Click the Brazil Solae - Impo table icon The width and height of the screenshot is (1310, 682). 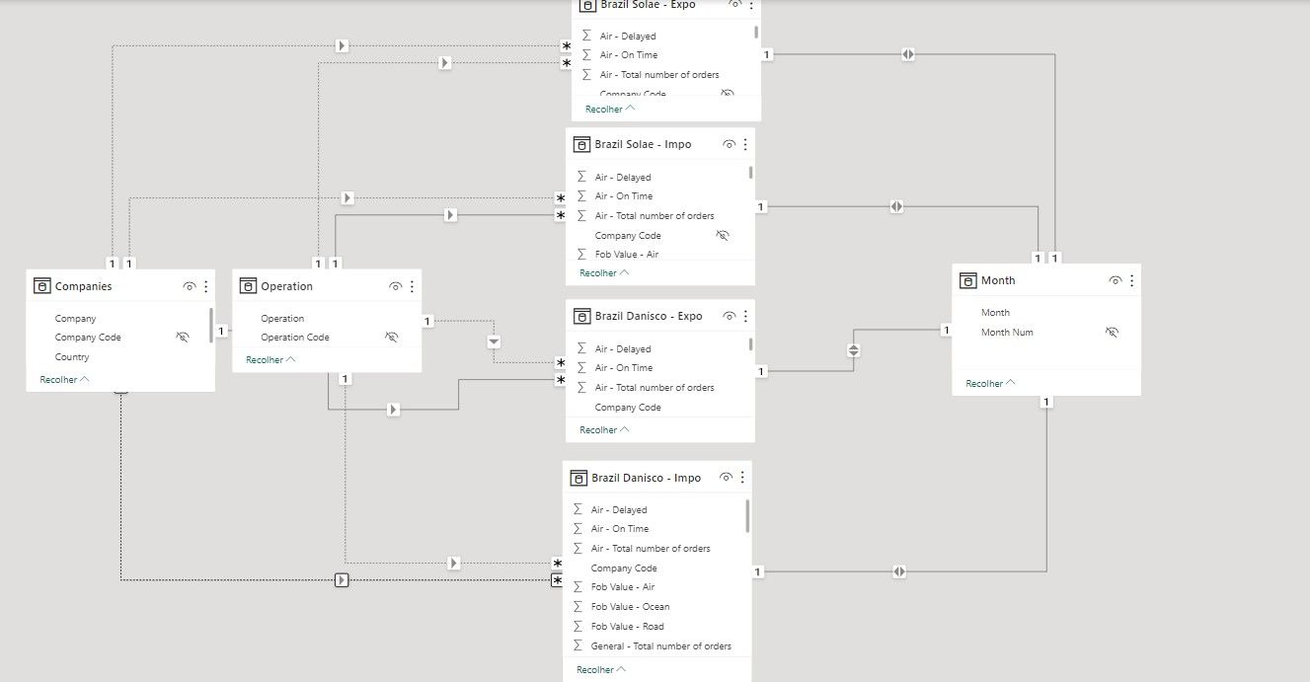click(581, 144)
